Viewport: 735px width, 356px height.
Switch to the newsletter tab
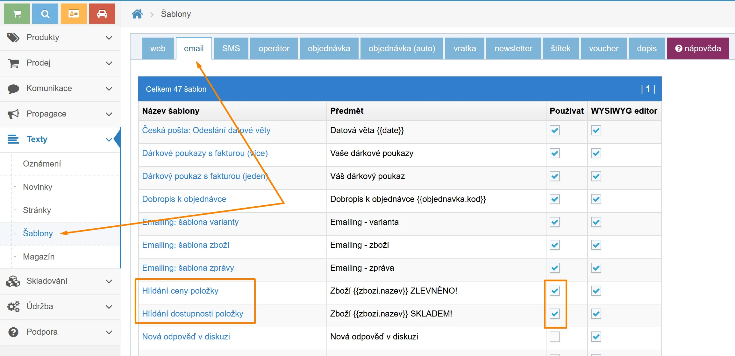tap(513, 48)
